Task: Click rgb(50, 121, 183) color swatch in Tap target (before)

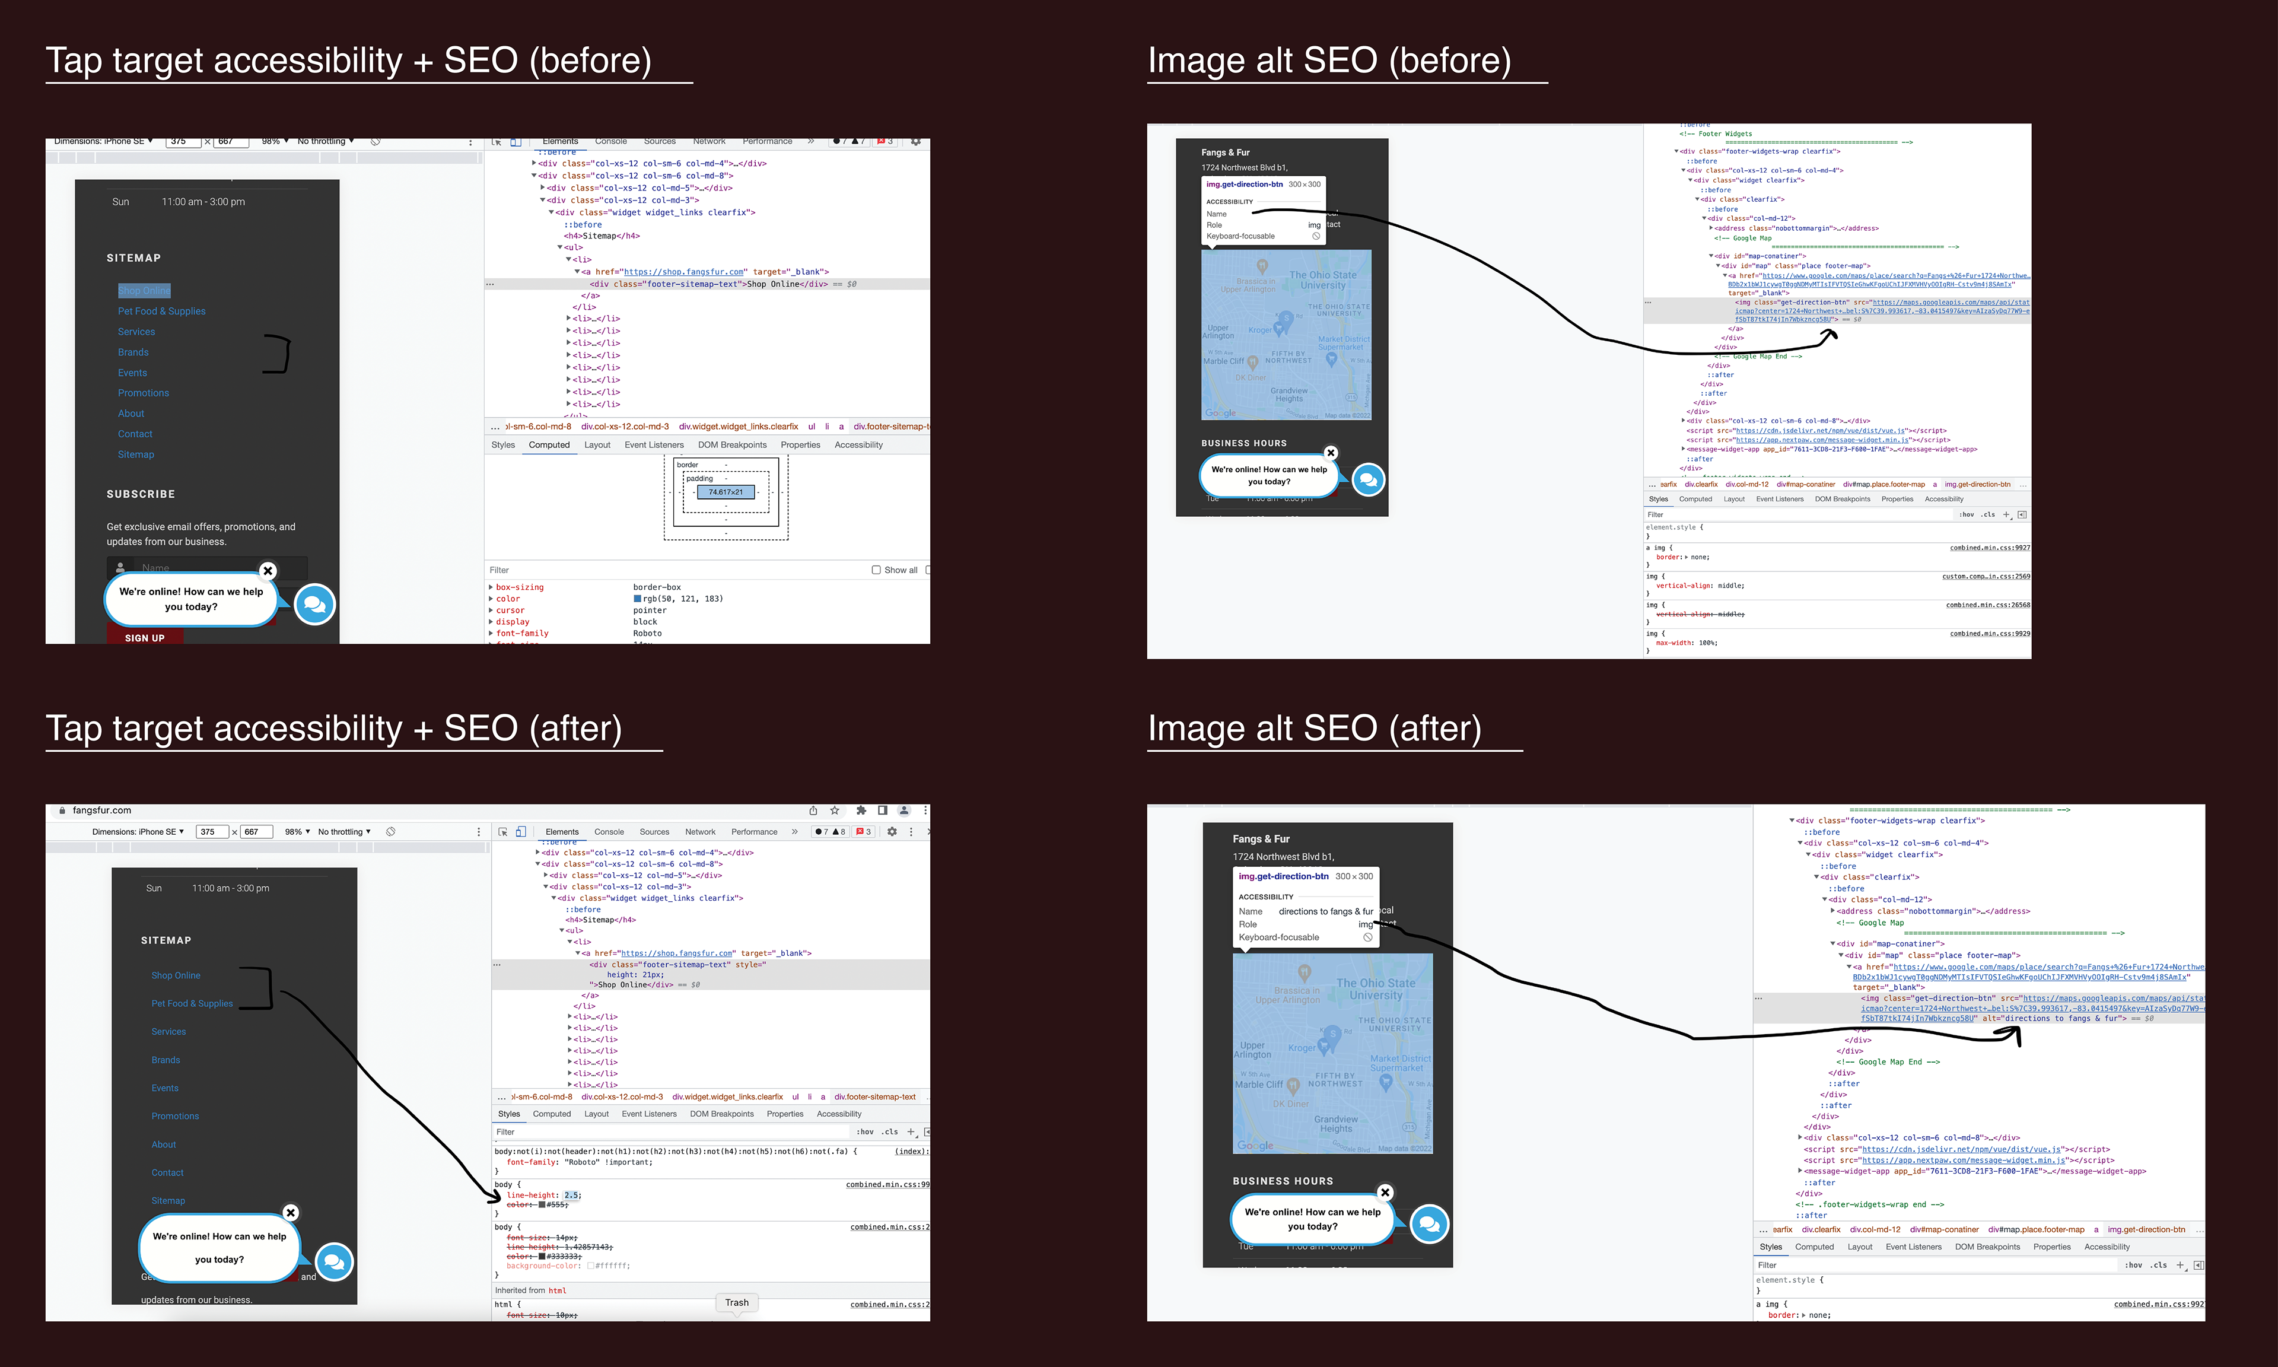Action: (x=637, y=599)
